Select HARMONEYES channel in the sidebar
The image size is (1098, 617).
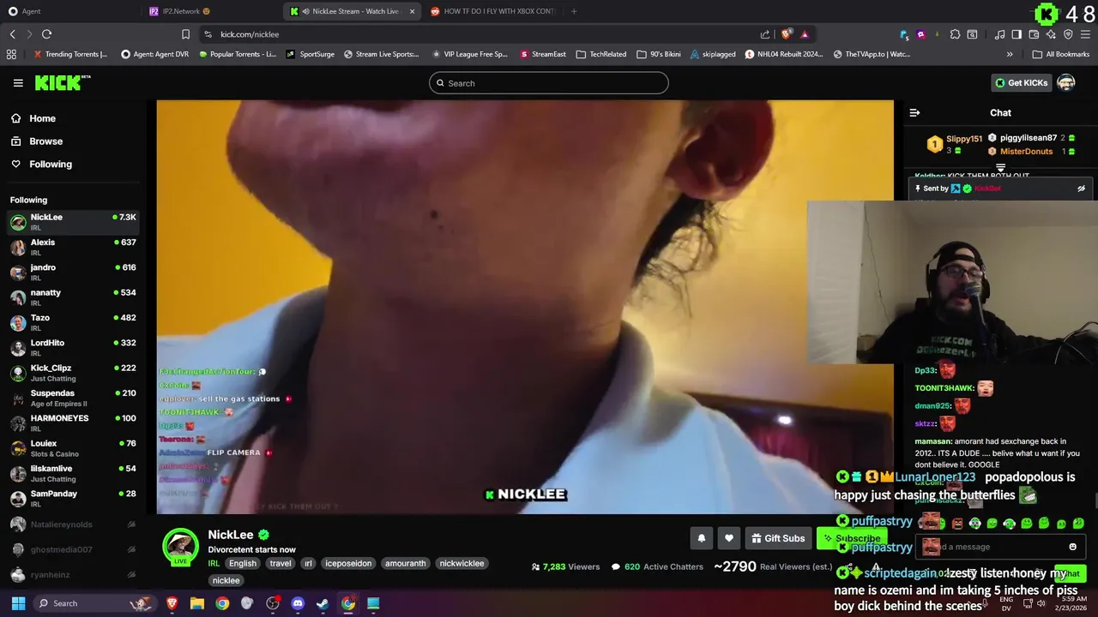coord(72,423)
